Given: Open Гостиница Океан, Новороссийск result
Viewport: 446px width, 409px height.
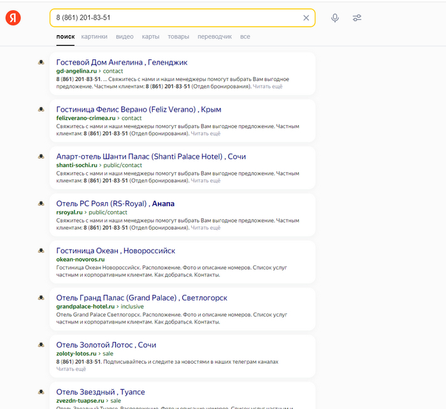Looking at the screenshot, I should pos(116,251).
